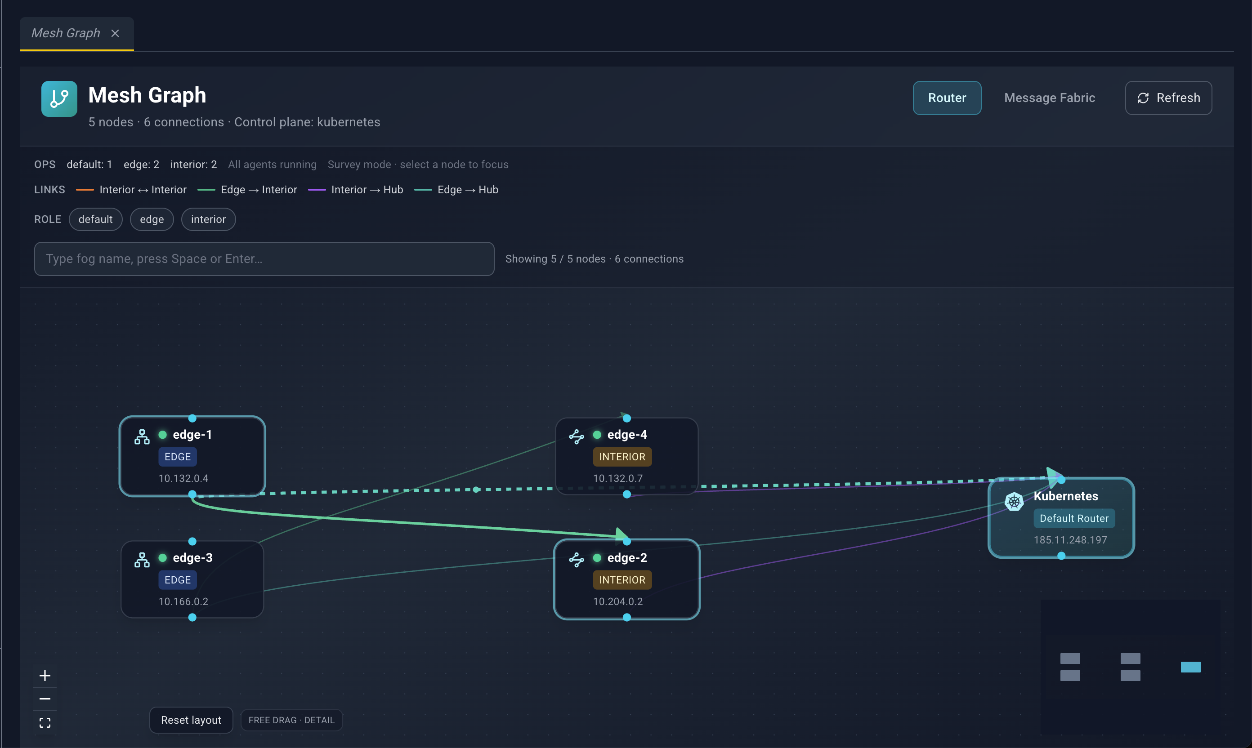Click Edge → Interior legend entry
The image size is (1252, 748).
click(x=247, y=190)
